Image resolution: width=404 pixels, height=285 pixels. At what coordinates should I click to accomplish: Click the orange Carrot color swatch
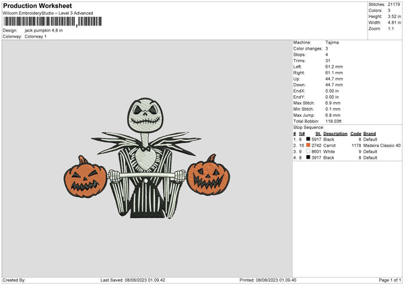tap(308, 145)
